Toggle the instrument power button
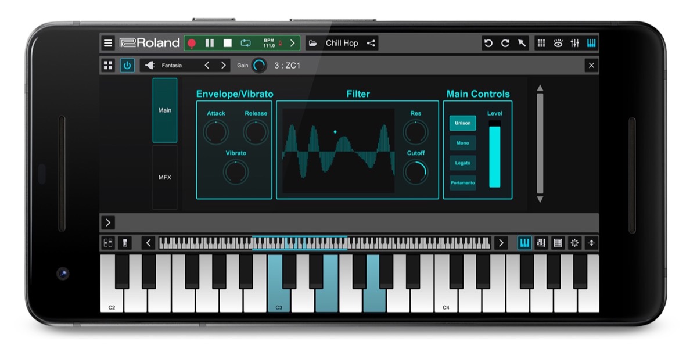The image size is (697, 352). point(127,66)
